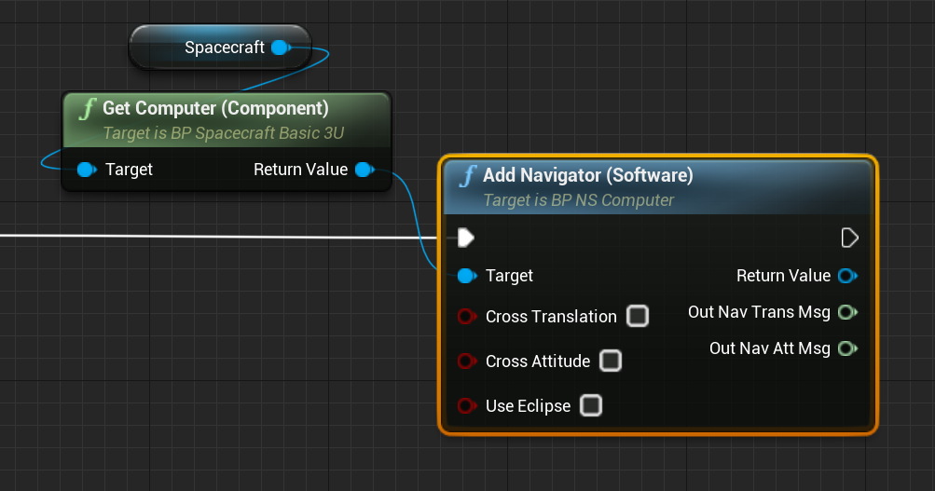This screenshot has height=491, width=935.
Task: Click the Get Computer Target input pin
Action: [87, 170]
